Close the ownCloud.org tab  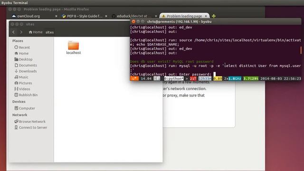56,16
